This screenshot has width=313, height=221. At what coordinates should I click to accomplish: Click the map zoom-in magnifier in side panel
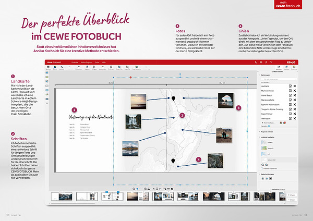click(x=263, y=165)
